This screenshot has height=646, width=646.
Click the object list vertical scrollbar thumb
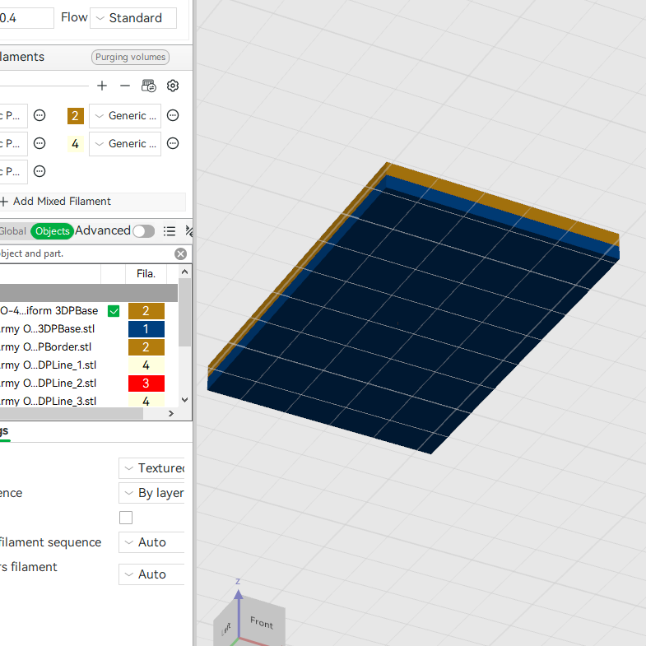pyautogui.click(x=184, y=312)
